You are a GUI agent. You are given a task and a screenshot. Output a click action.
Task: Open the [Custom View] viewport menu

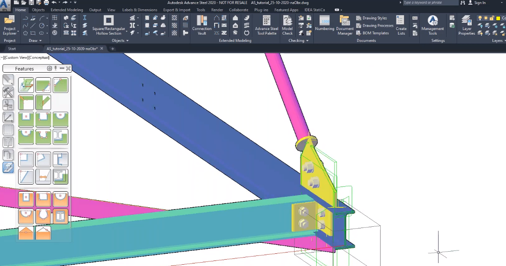coord(16,57)
